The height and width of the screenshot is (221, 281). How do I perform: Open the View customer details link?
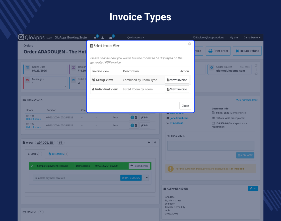click(247, 100)
